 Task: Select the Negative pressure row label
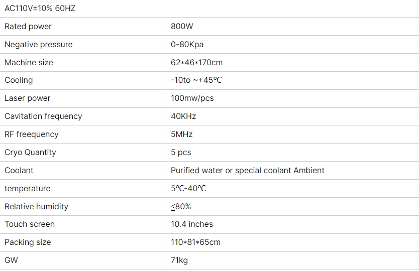(x=39, y=44)
